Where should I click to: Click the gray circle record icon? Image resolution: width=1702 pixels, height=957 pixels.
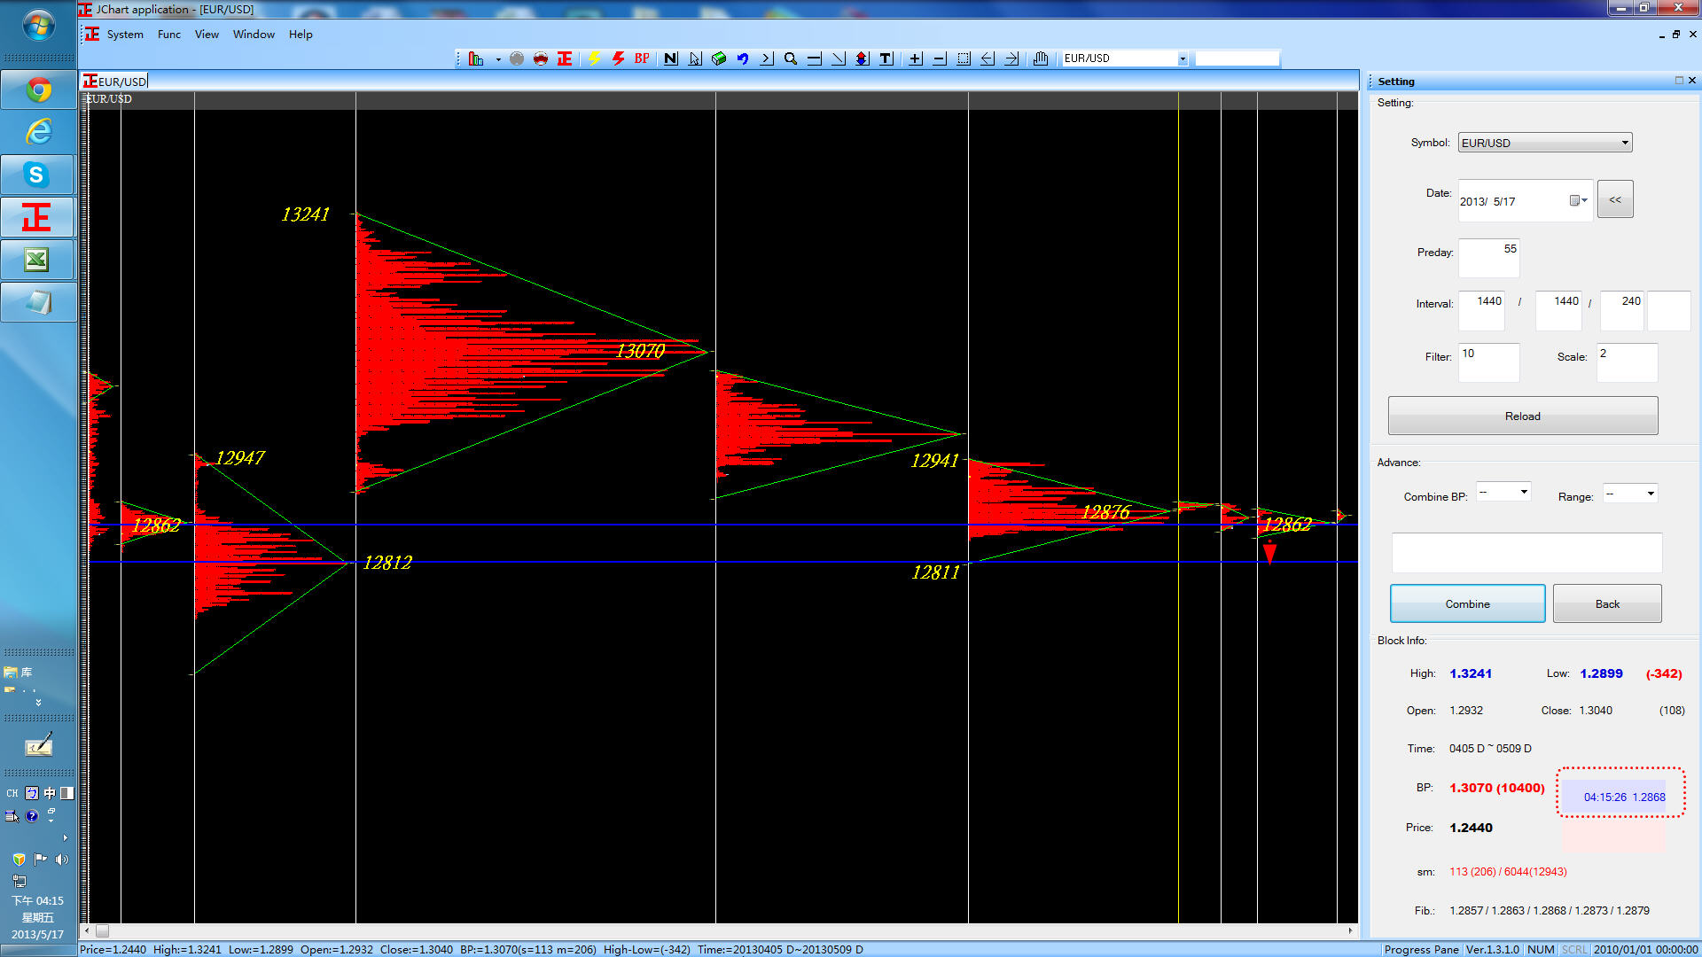point(517,58)
